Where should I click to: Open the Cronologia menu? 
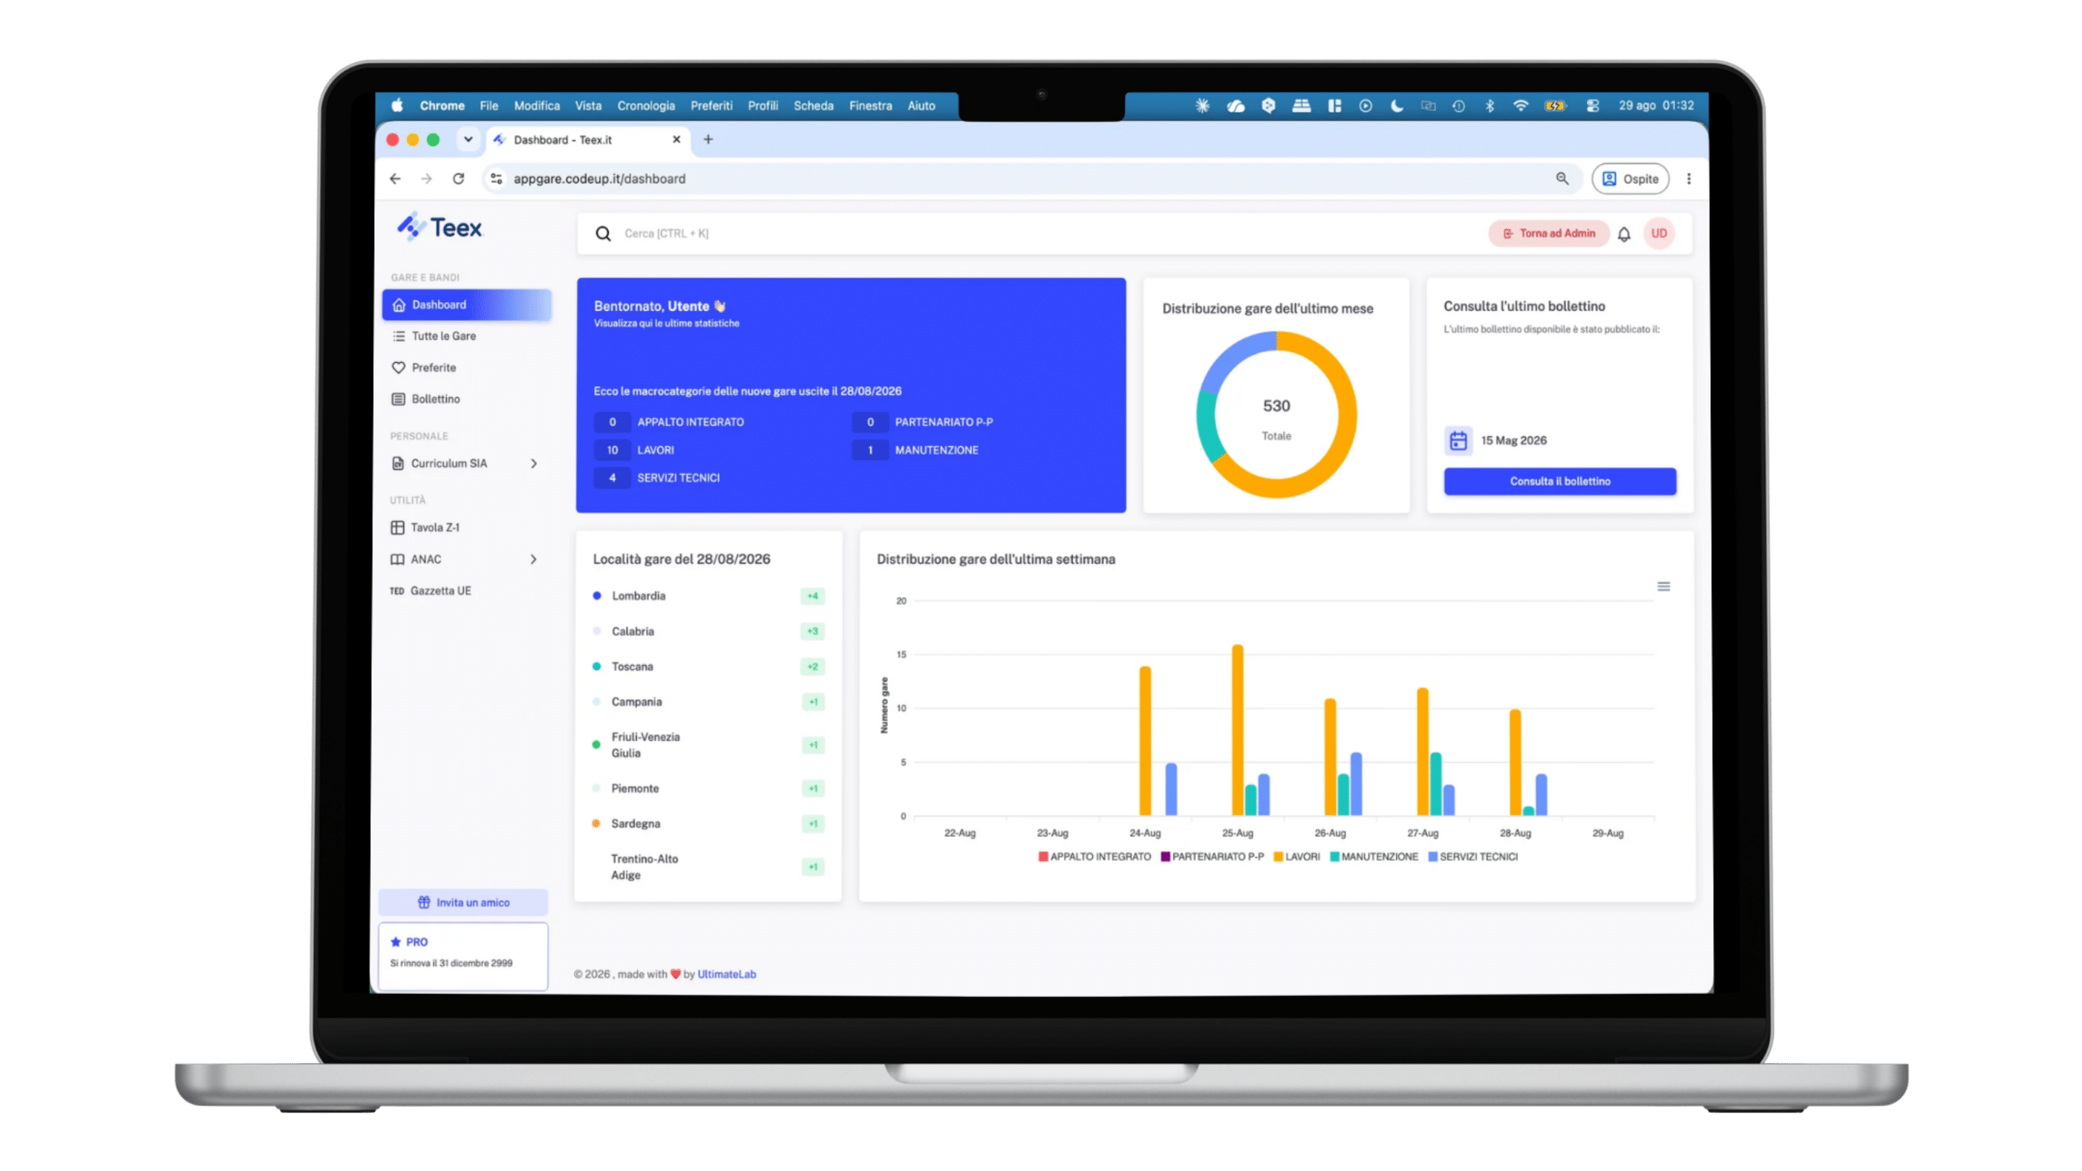(x=646, y=106)
